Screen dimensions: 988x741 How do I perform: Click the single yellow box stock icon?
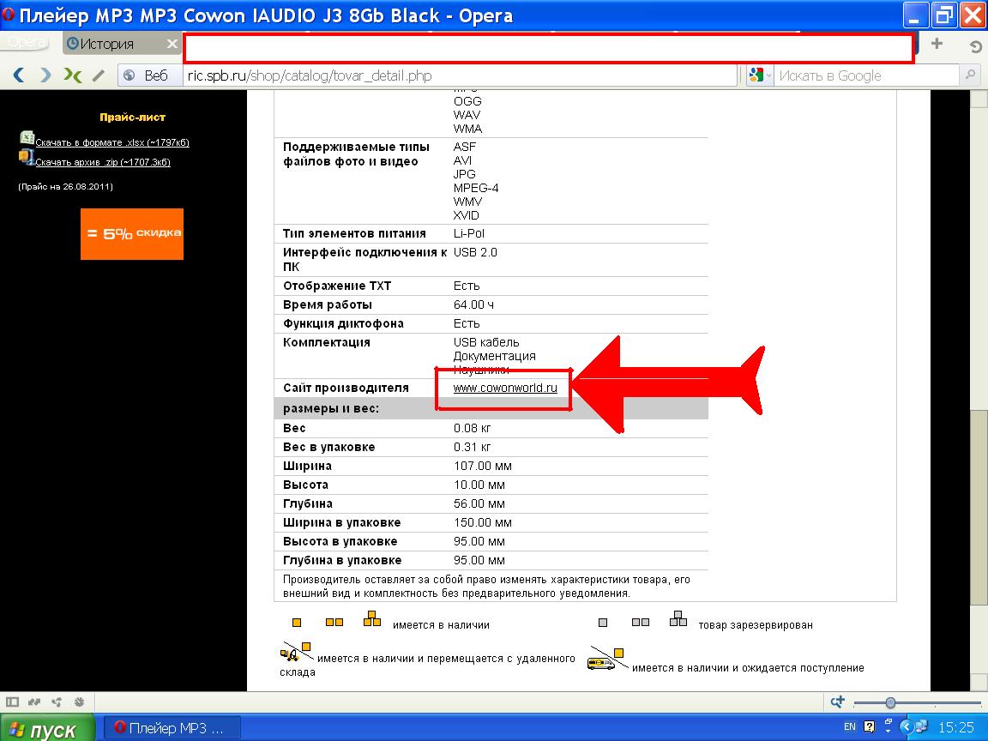(297, 623)
